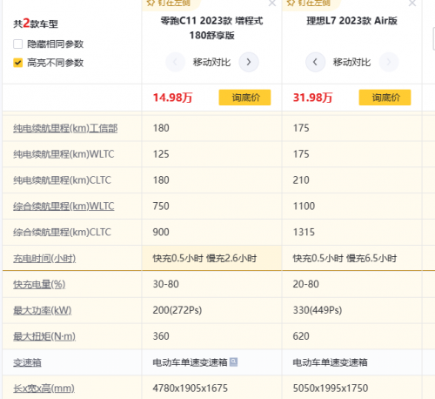This screenshot has width=435, height=399.
Task: Click the 20-80 fast charge value
Action: [306, 284]
